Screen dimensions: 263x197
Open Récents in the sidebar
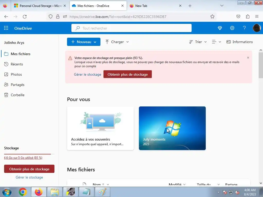pyautogui.click(x=17, y=64)
